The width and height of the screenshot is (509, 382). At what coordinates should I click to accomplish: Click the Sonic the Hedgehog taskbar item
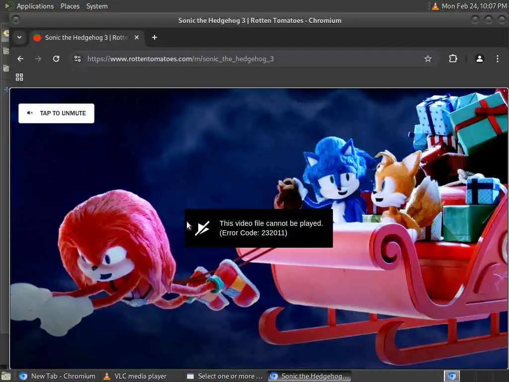(x=310, y=376)
